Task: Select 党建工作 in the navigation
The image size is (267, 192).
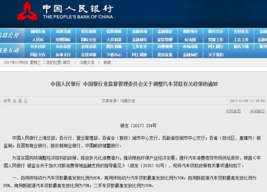Action: [216, 40]
